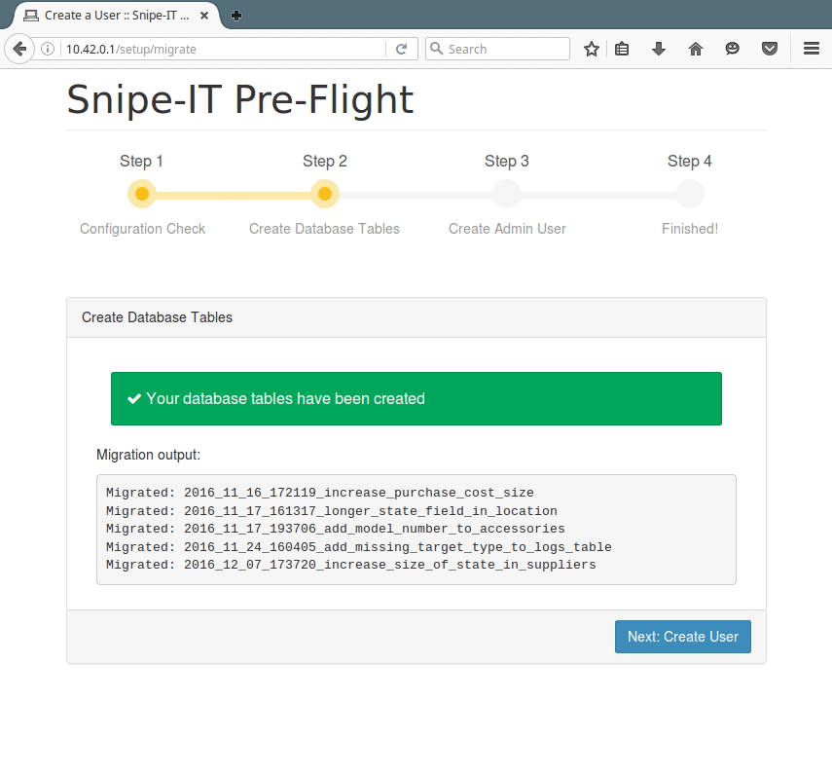Click the address bar URL field
This screenshot has width=832, height=775.
(x=224, y=49)
